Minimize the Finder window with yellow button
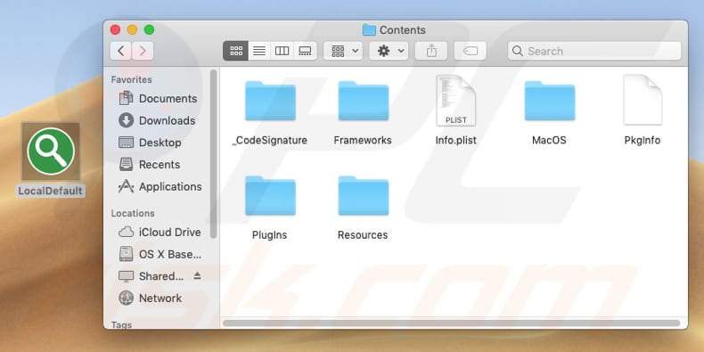 click(x=132, y=29)
